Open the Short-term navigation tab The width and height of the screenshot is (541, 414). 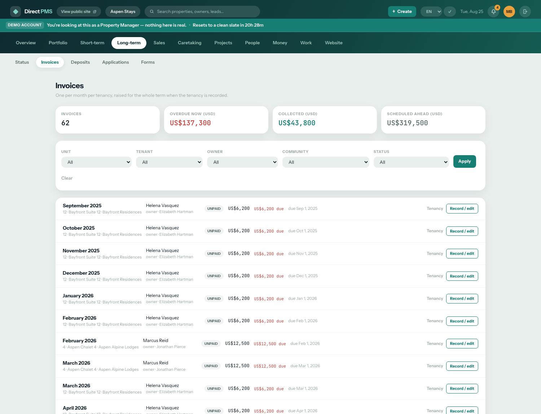pyautogui.click(x=92, y=43)
